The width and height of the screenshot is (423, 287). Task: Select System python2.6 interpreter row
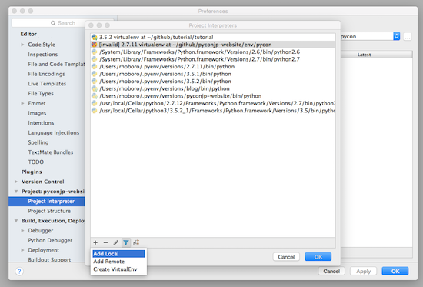click(x=213, y=52)
